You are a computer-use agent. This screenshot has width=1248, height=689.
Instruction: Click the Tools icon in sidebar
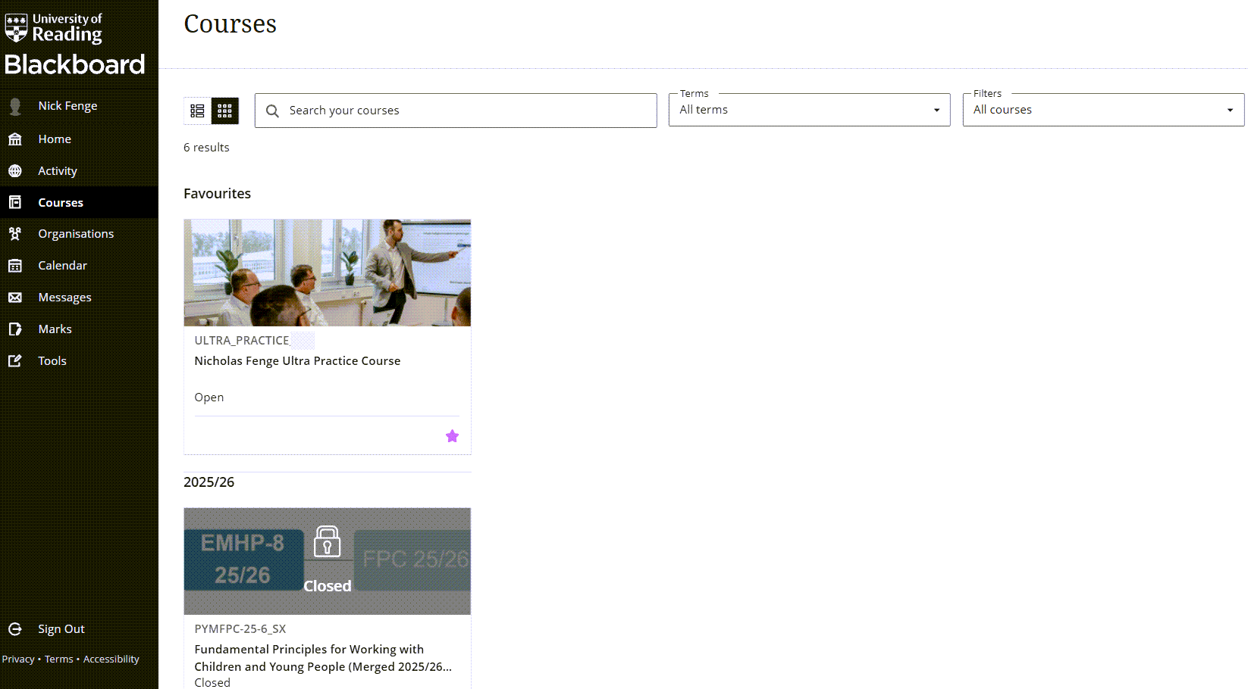(x=15, y=361)
